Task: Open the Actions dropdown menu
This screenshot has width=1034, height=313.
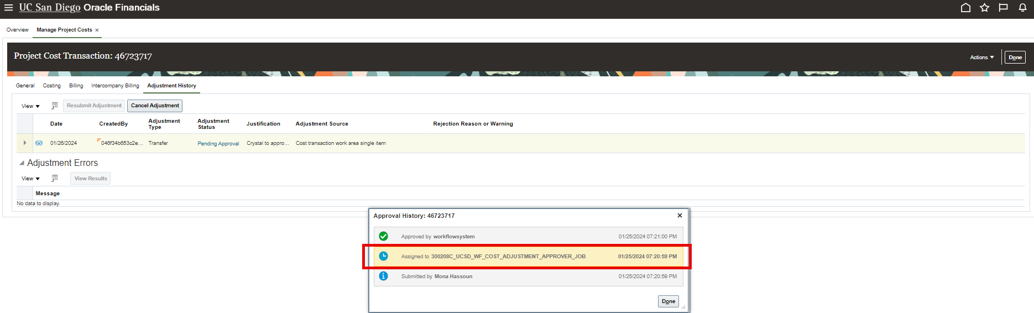Action: 981,58
